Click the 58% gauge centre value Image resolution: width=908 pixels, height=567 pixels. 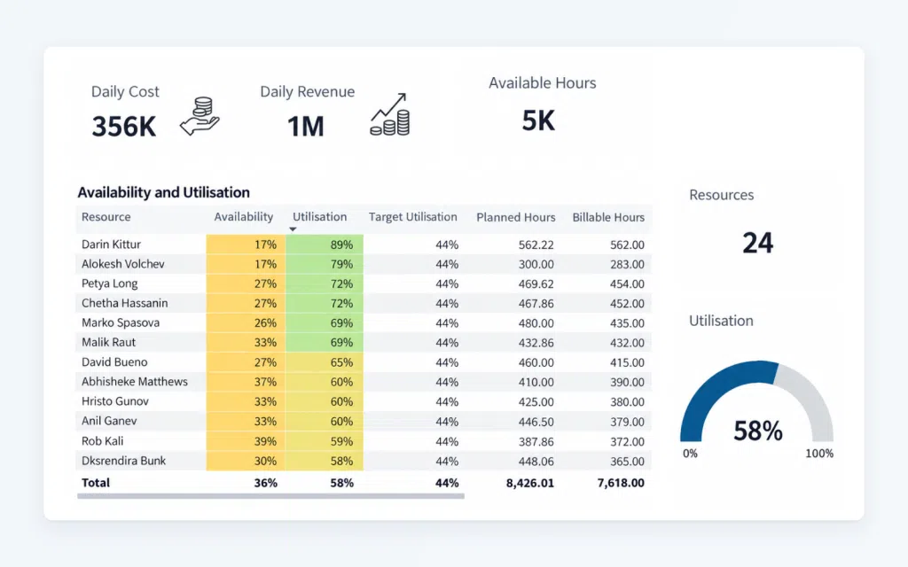click(757, 431)
